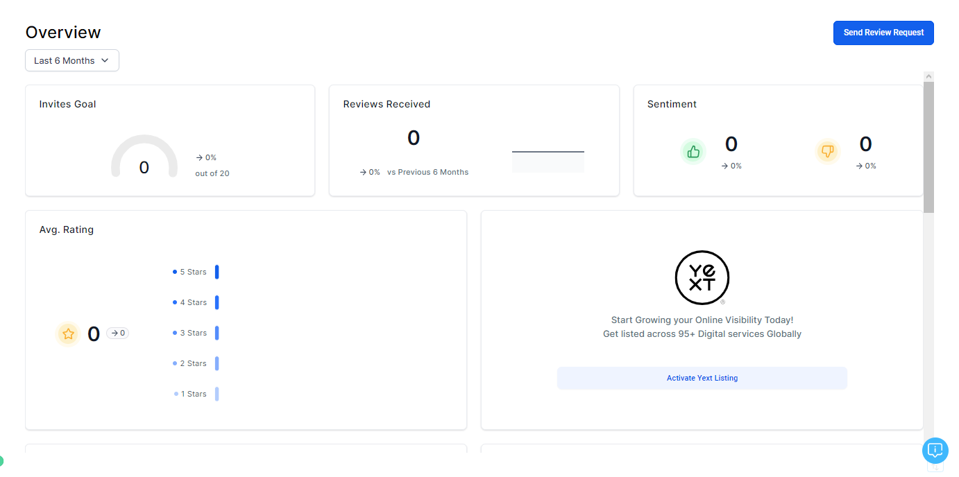Click the '3 Stars' label
959x477 pixels.
(194, 333)
